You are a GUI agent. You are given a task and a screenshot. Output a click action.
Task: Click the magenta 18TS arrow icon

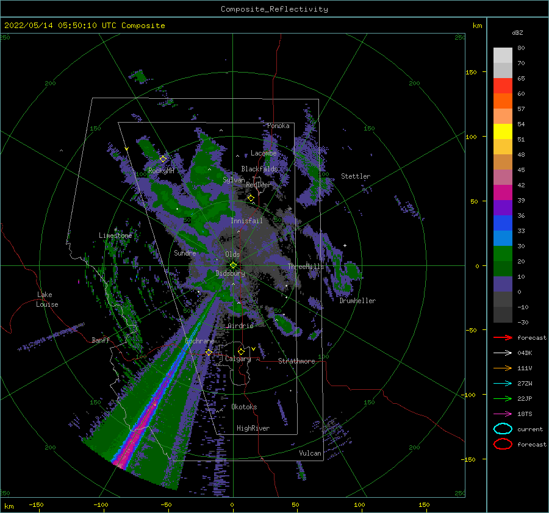(503, 414)
